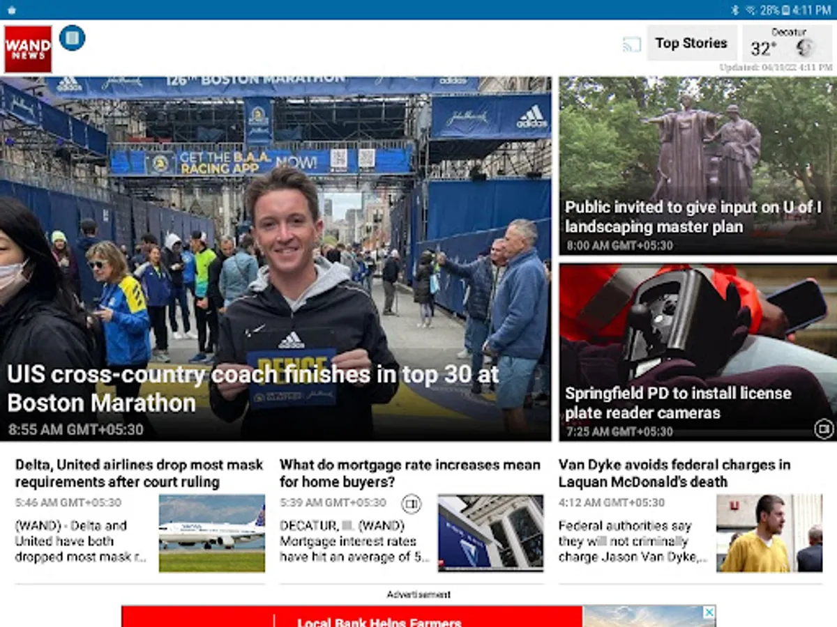The height and width of the screenshot is (627, 837).
Task: Click '(WAND) - Delta and United' summary text
Action: (x=82, y=541)
